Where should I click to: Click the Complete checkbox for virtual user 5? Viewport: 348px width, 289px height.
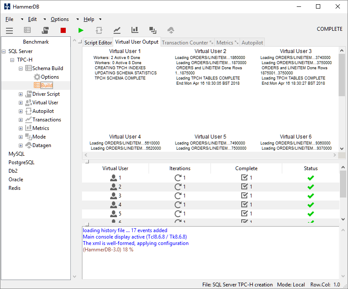pyautogui.click(x=244, y=213)
